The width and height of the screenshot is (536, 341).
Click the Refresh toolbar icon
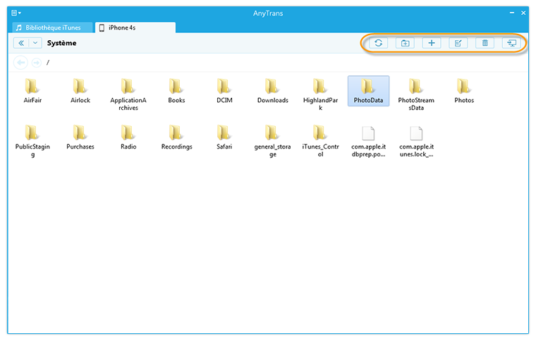[379, 43]
